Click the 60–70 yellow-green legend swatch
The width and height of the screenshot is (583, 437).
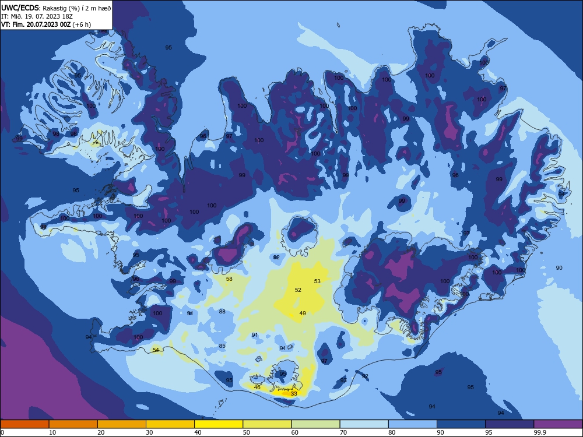(x=315, y=424)
